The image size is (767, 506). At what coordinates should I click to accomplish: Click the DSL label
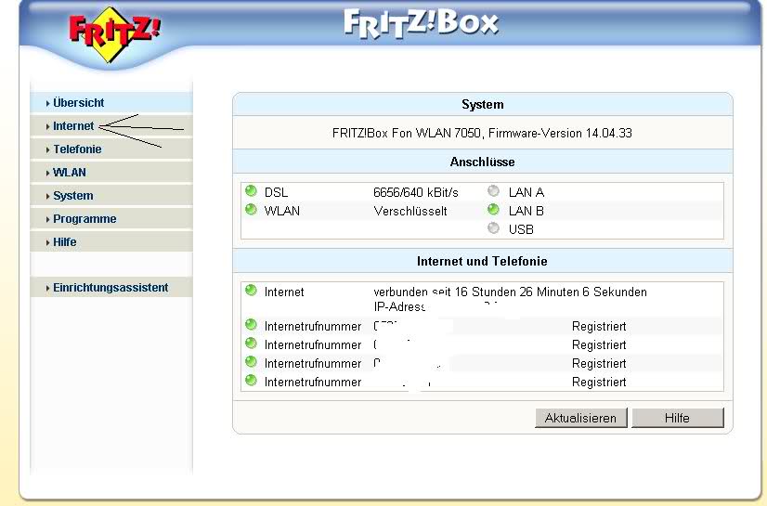(x=276, y=192)
